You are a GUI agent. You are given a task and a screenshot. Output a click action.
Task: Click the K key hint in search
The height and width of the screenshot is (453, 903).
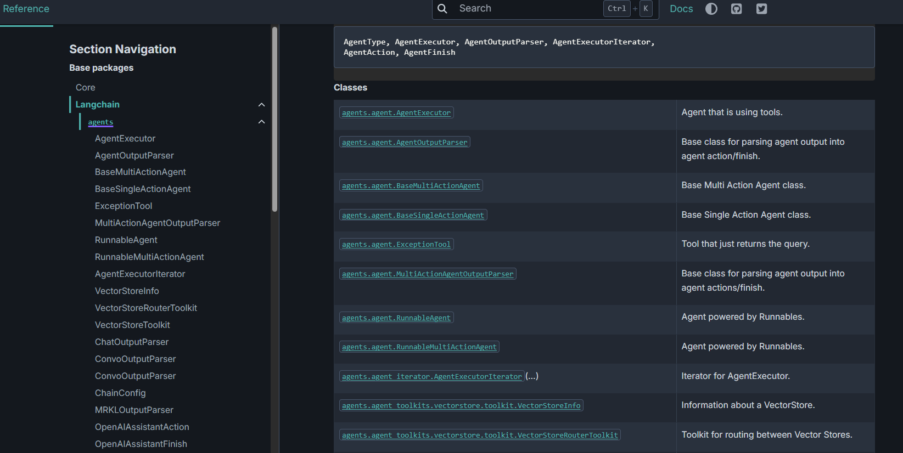[x=646, y=9]
